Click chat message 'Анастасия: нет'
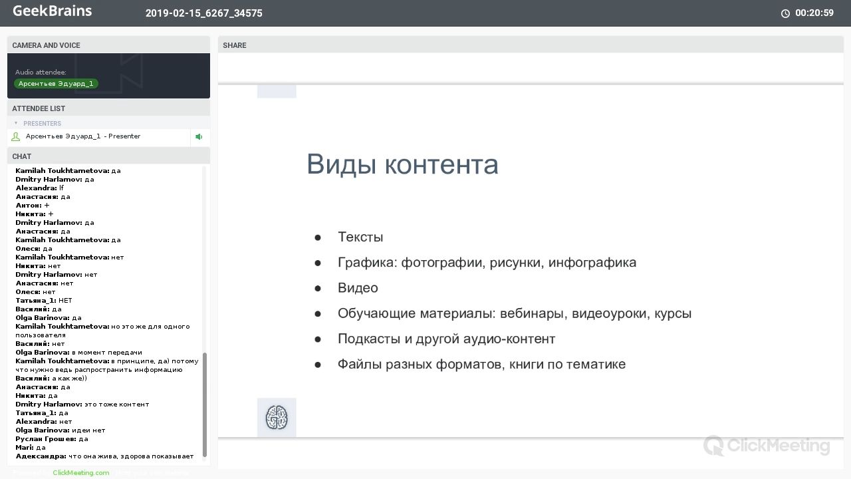The width and height of the screenshot is (851, 479). 45,283
